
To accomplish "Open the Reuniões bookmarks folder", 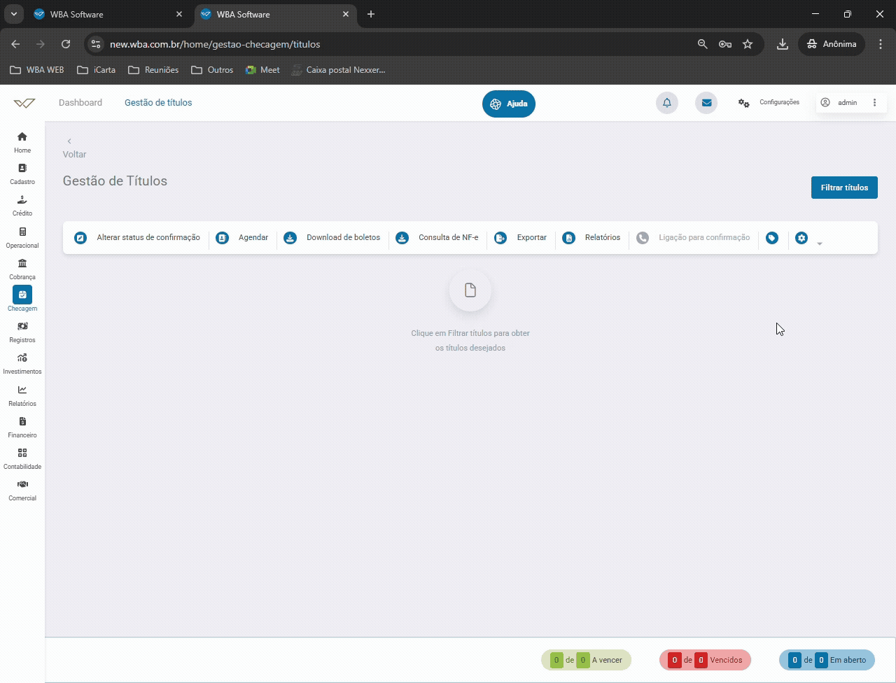I will click(x=152, y=70).
